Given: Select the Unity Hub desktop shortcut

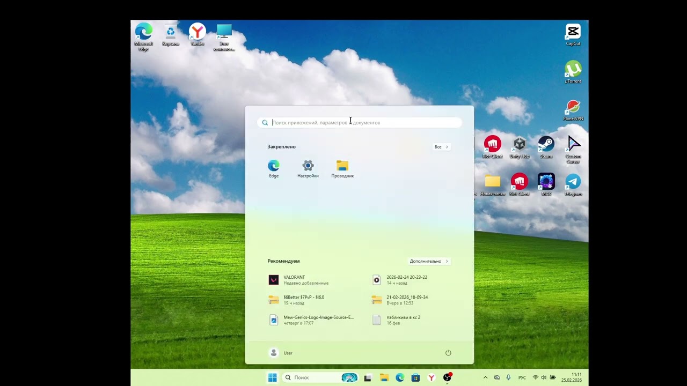Looking at the screenshot, I should [520, 147].
